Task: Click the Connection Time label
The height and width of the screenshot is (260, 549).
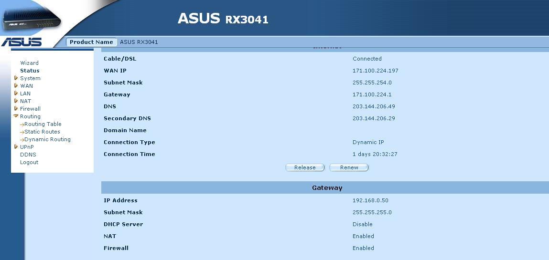Action: pos(129,154)
